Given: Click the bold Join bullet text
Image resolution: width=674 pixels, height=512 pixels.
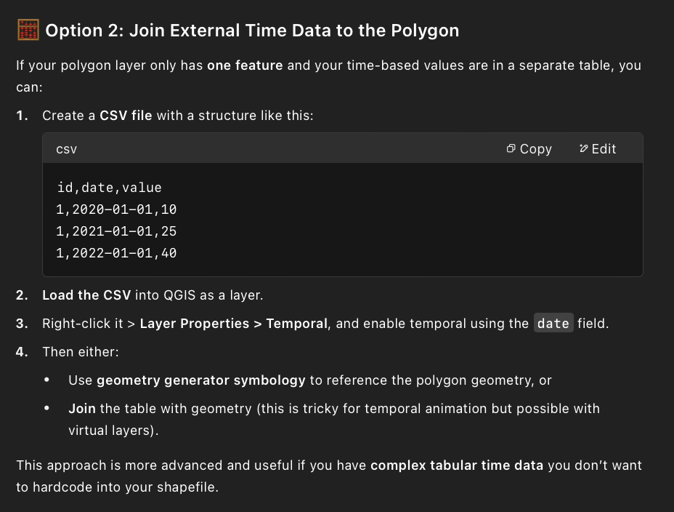Looking at the screenshot, I should (82, 409).
